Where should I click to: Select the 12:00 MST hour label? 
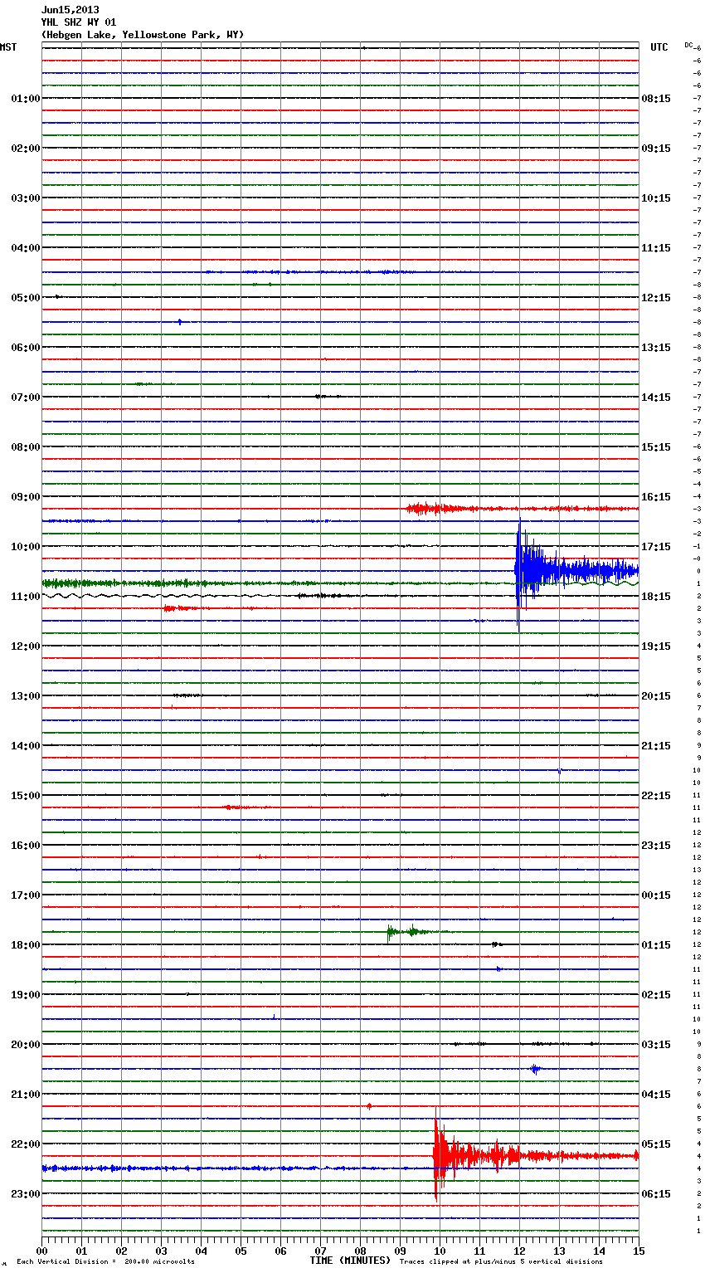(26, 646)
